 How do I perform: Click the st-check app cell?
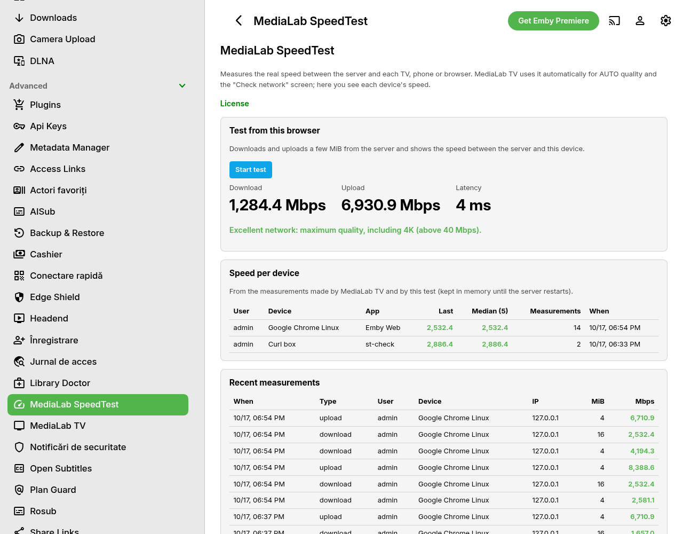tap(380, 344)
